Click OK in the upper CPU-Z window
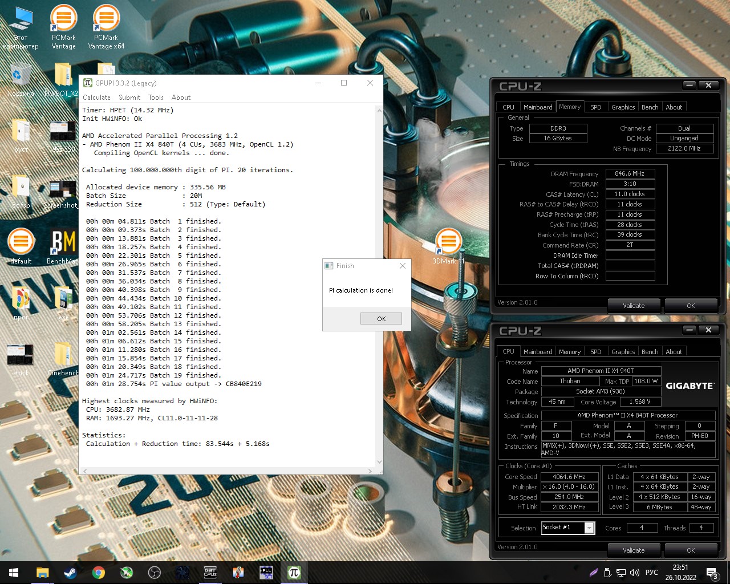730x584 pixels. 691,306
